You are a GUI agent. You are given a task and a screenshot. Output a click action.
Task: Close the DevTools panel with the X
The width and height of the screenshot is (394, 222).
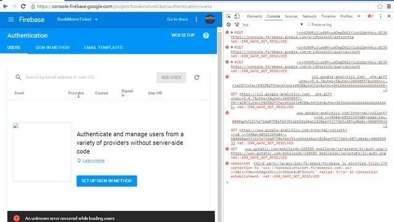point(389,16)
